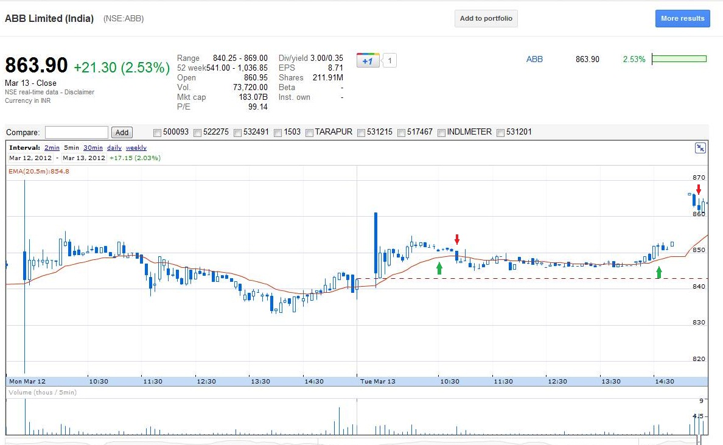
Task: Edit the Mar 13, 2012 end date field
Action: tap(84, 158)
